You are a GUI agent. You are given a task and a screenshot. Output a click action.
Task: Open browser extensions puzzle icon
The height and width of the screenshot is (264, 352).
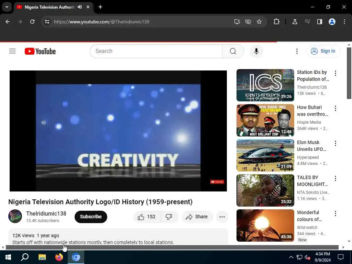pyautogui.click(x=277, y=22)
